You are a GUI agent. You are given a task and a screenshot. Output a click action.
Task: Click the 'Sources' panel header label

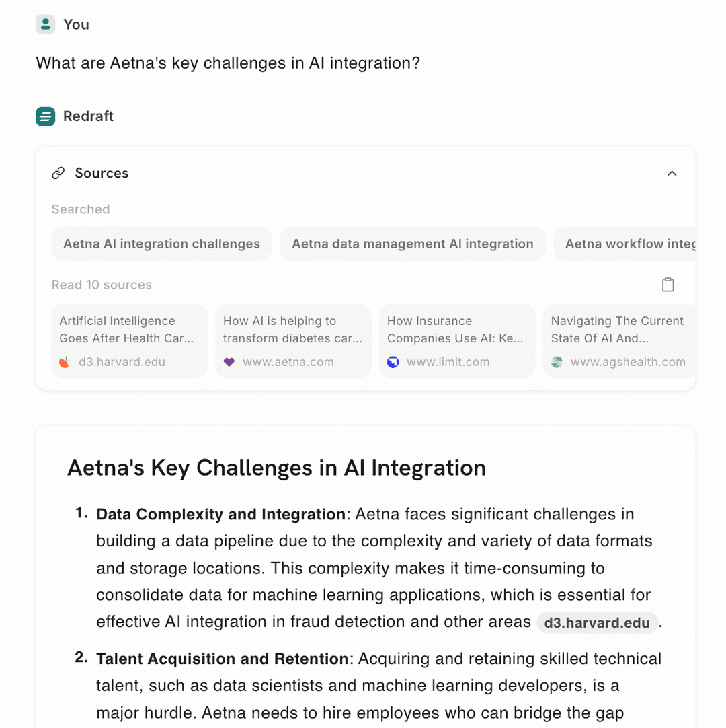click(102, 174)
